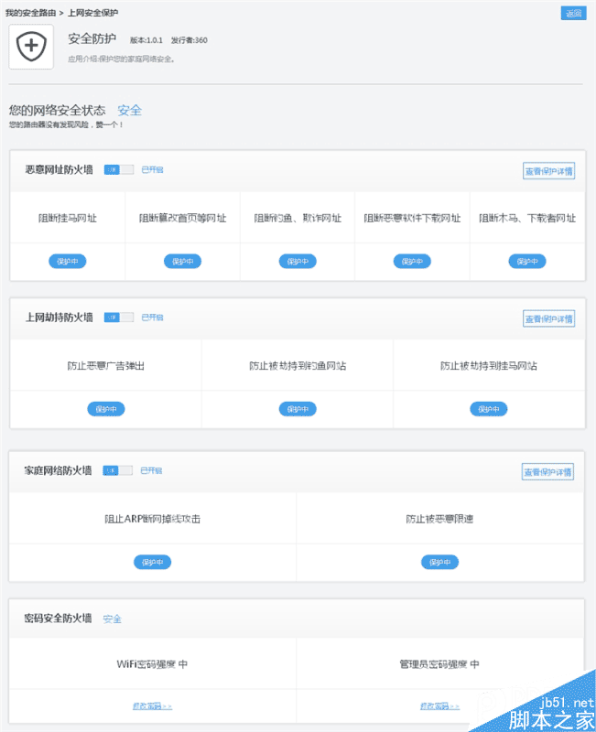Click 安全 status beside 您的网络安全状态
The height and width of the screenshot is (732, 596).
(129, 110)
